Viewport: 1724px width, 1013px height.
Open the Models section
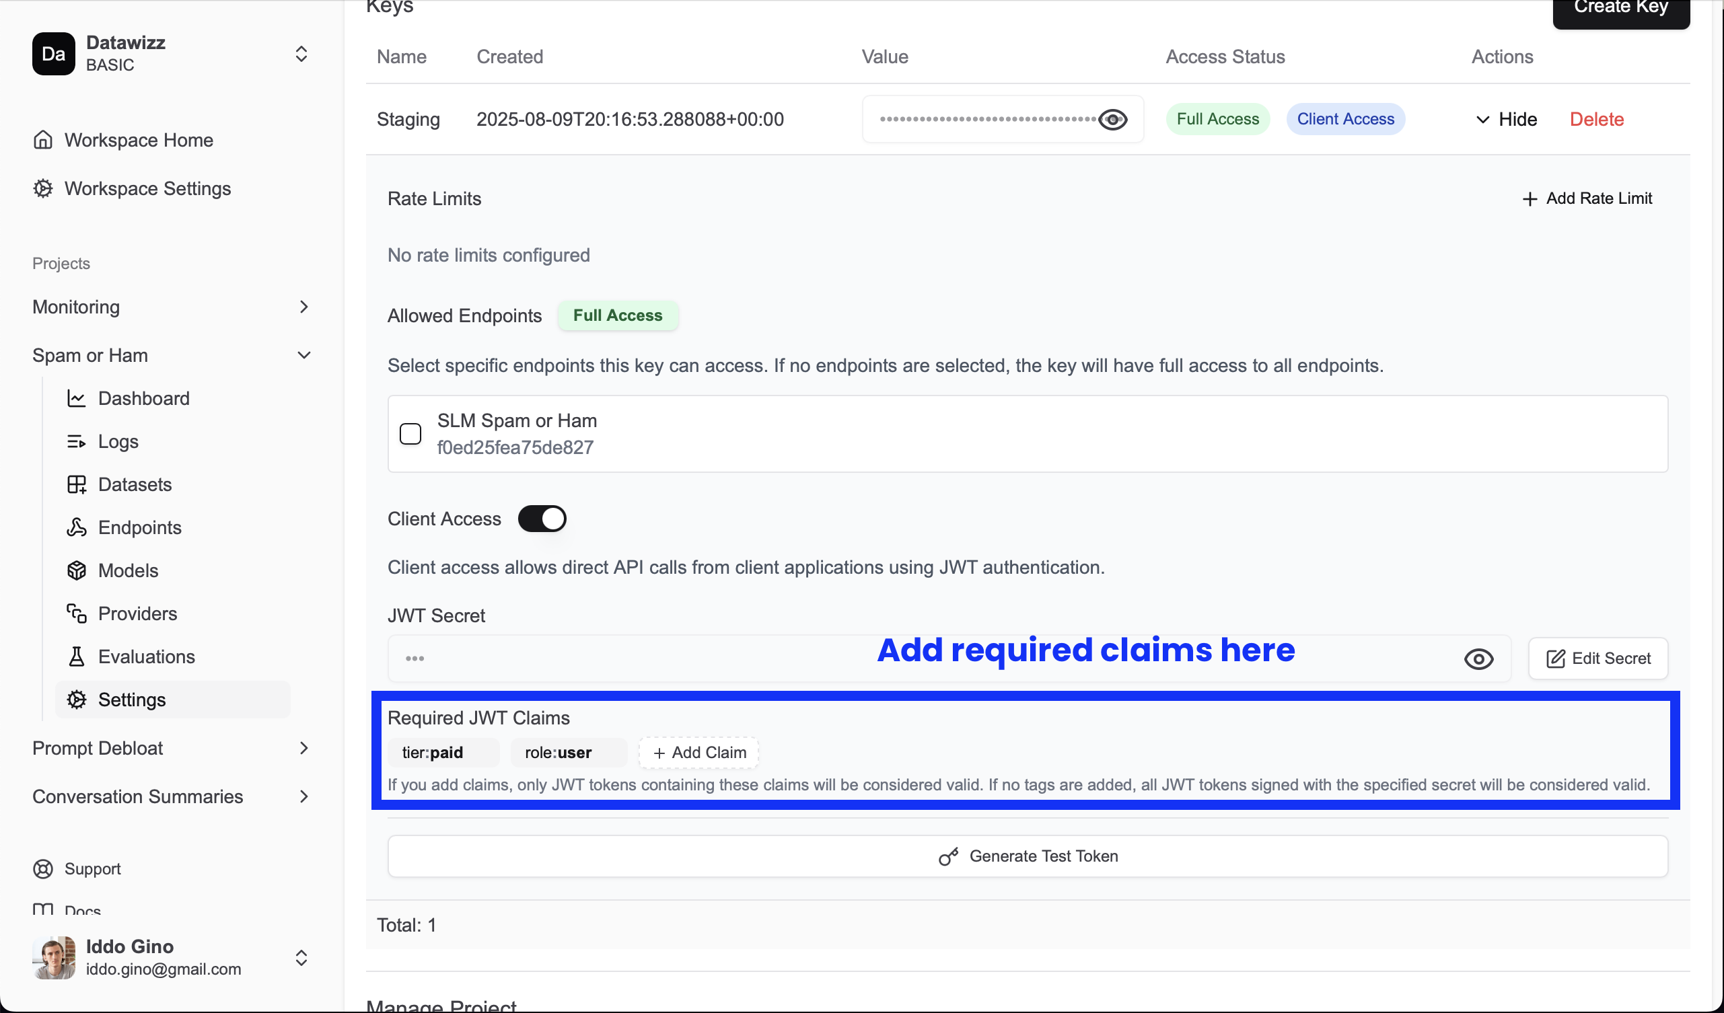click(x=128, y=570)
